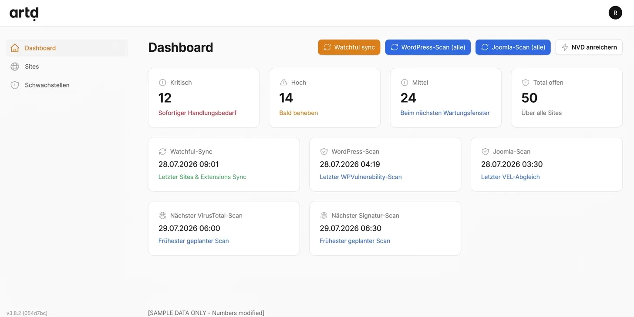Click the VirusTotal-Scan bug icon
Viewport: 634px width, 317px height.
(x=162, y=215)
